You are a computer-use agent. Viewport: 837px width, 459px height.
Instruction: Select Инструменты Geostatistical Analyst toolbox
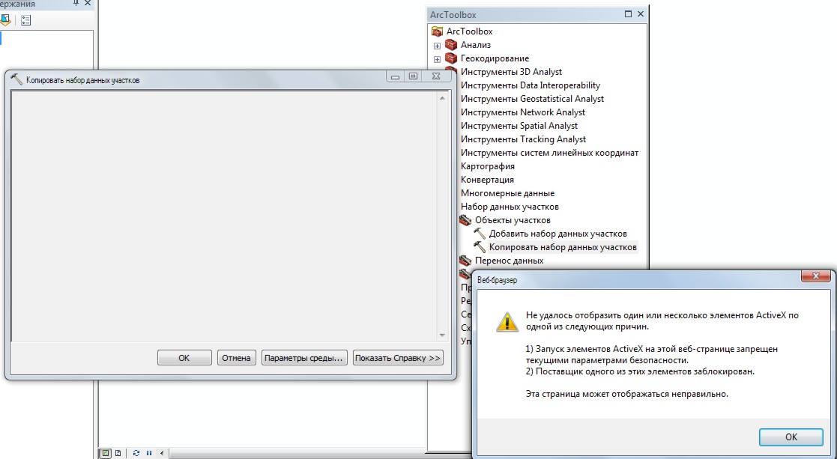pyautogui.click(x=532, y=99)
